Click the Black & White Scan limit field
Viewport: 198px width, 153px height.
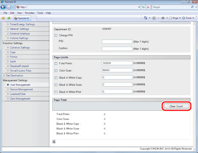(117, 84)
